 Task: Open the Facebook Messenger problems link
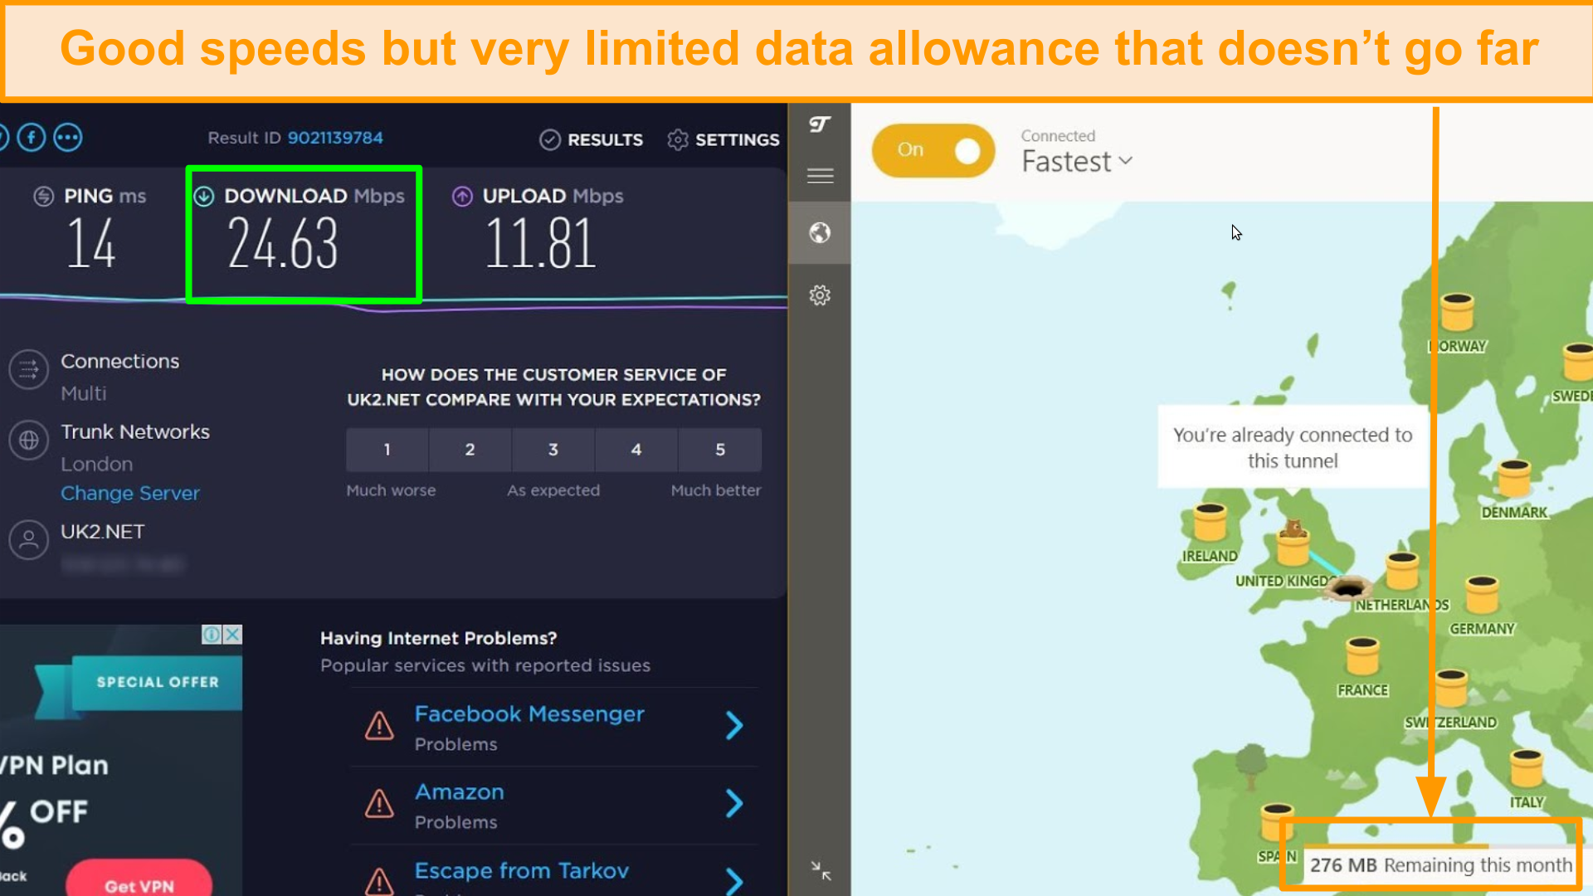529,714
